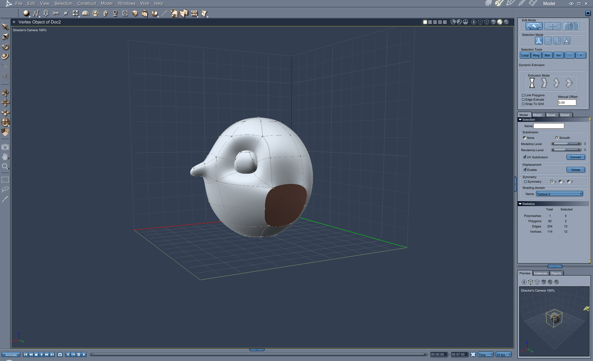Select the sphere primitive tool
The image size is (593, 361).
(26, 13)
